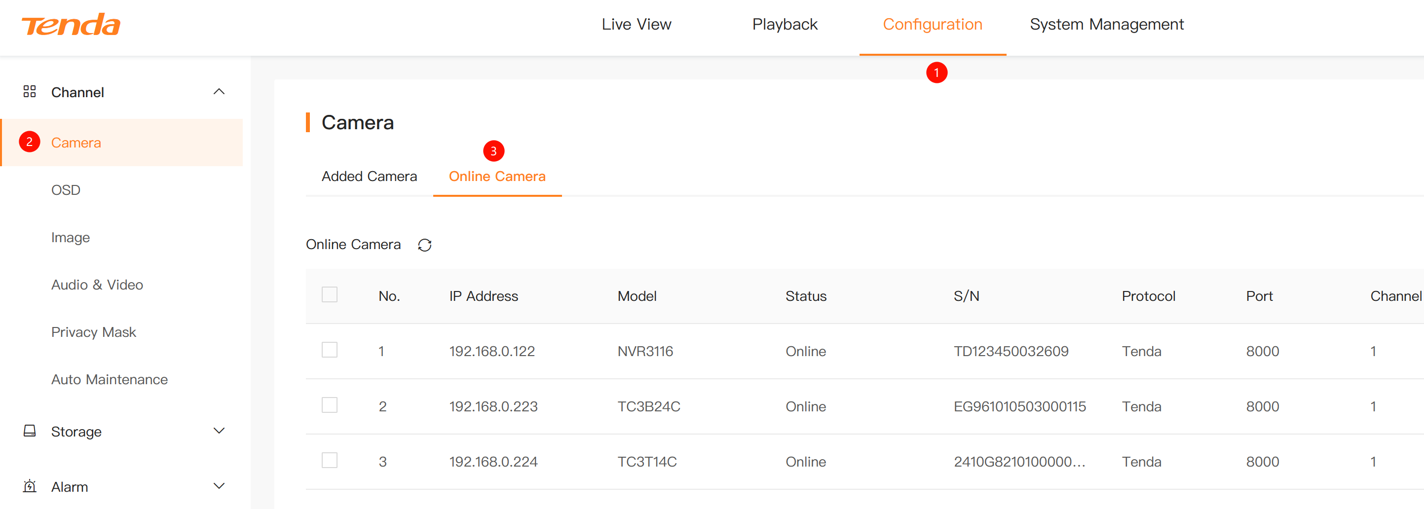The image size is (1424, 509).
Task: Select all cameras with header checkbox
Action: [x=330, y=294]
